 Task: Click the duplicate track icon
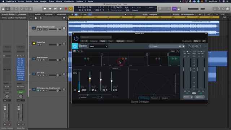coord(36,18)
